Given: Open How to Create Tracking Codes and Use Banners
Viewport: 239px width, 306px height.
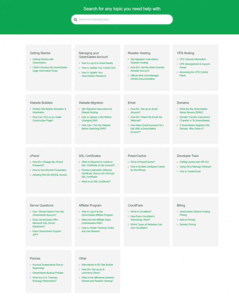Looking at the screenshot, I should [x=98, y=229].
